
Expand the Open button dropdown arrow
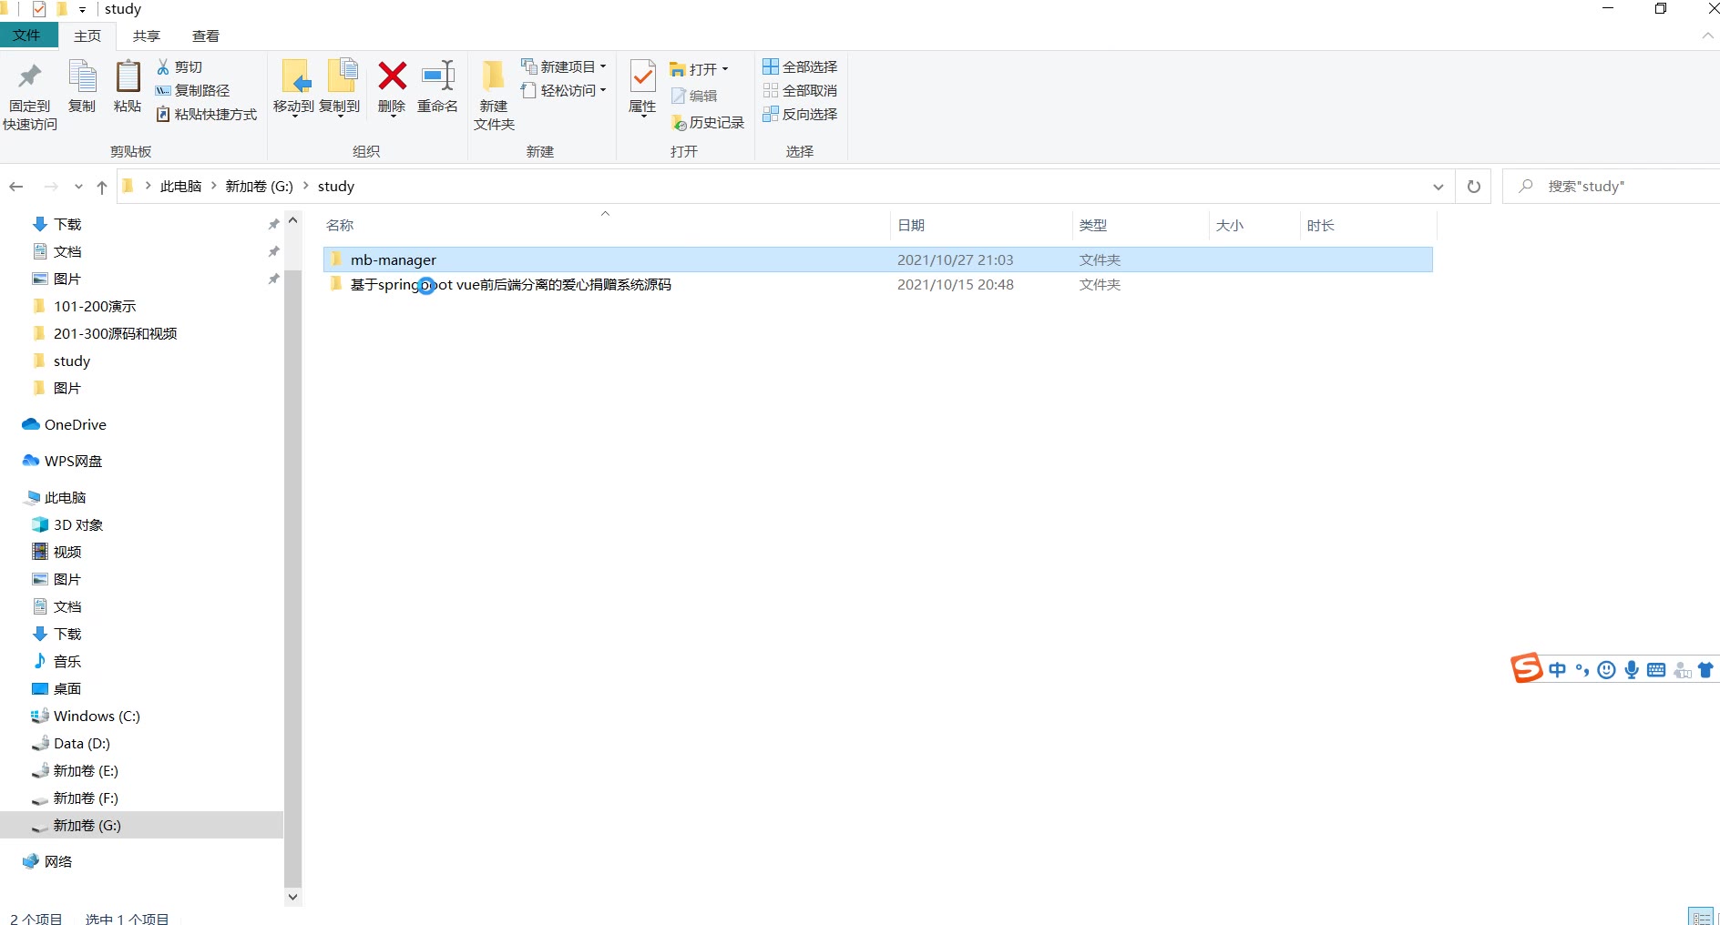coord(725,69)
